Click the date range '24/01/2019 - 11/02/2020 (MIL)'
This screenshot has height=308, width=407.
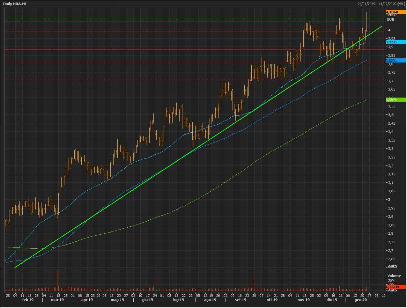click(381, 4)
